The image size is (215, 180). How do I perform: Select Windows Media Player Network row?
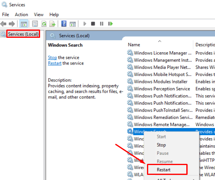(171, 67)
